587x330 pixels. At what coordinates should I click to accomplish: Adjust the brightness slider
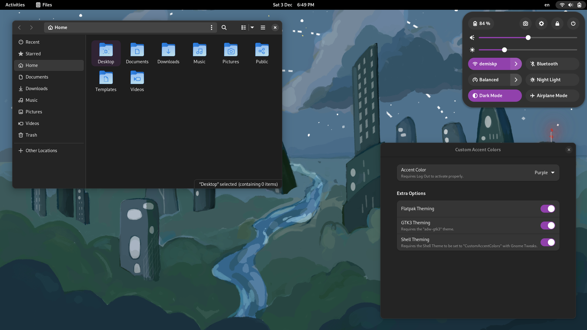click(504, 50)
